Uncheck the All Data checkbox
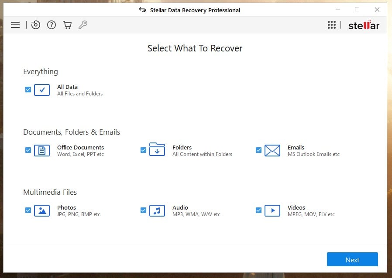Image resolution: width=392 pixels, height=278 pixels. click(x=28, y=89)
